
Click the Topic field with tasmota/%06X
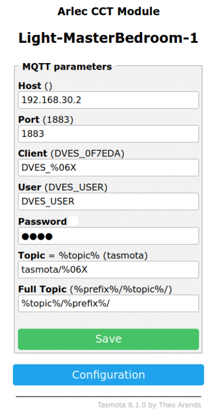[108, 270]
